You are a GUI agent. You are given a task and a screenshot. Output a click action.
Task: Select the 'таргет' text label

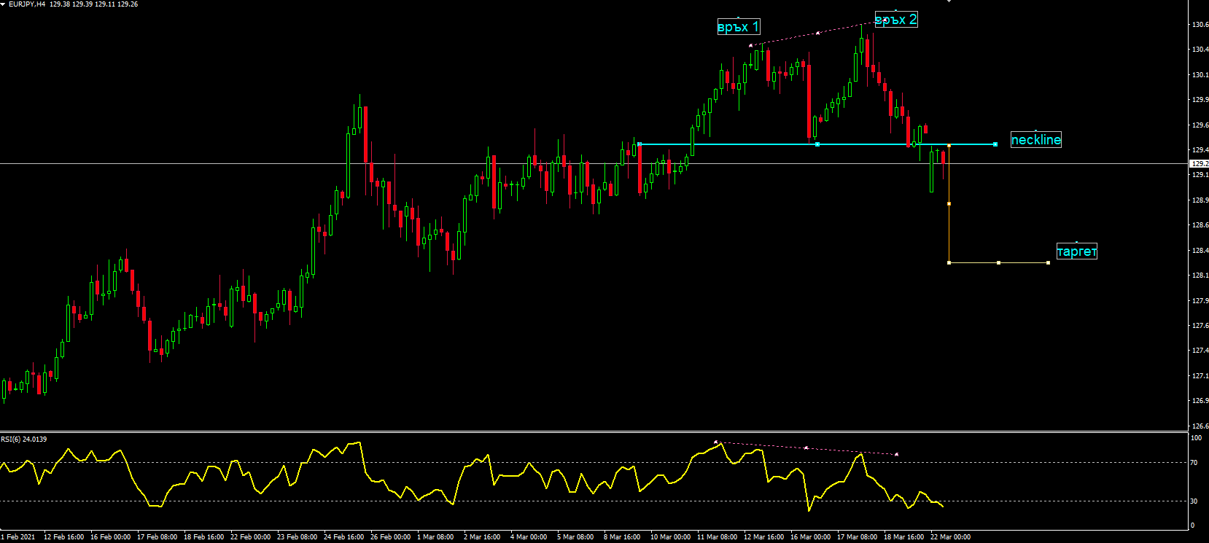pyautogui.click(x=1077, y=251)
